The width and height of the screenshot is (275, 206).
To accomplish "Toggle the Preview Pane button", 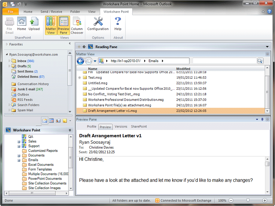I will [x=64, y=25].
